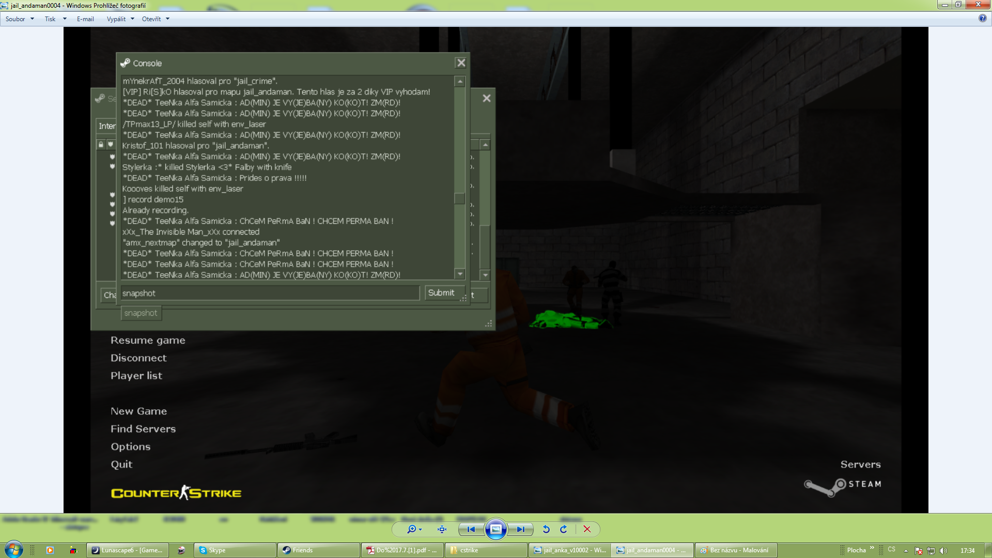
Task: Rotate photo counterclockwise
Action: tap(546, 529)
